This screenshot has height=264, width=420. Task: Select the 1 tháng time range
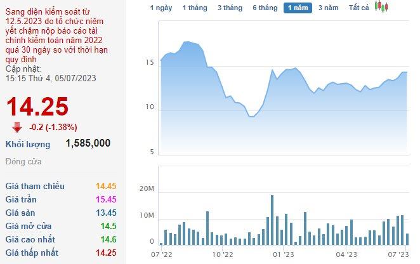(194, 8)
